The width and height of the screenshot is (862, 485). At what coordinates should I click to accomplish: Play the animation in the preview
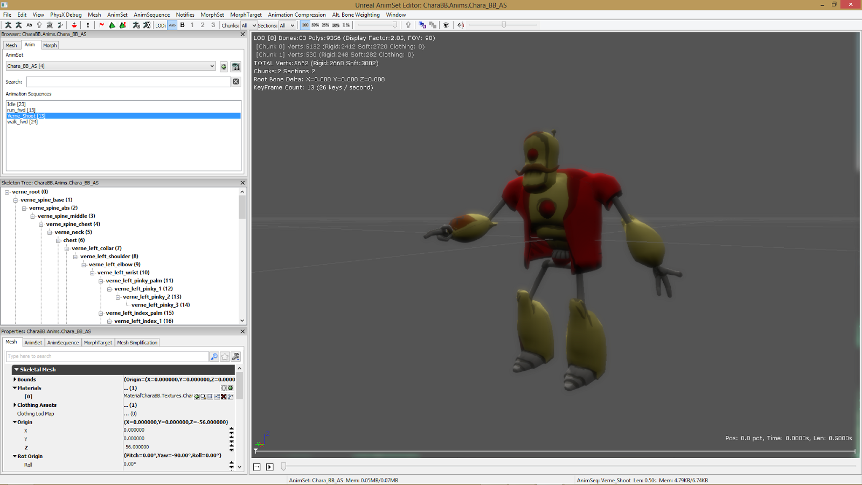pyautogui.click(x=270, y=467)
